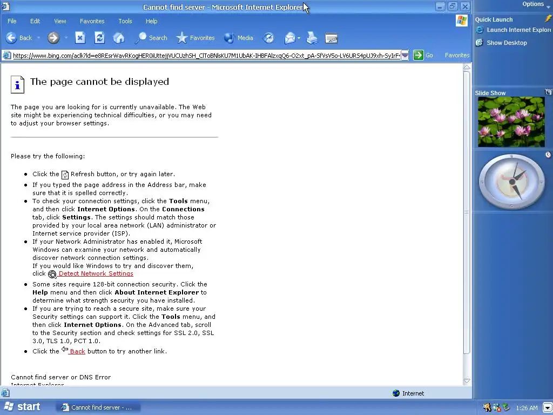Open the Help menu

[x=151, y=21]
